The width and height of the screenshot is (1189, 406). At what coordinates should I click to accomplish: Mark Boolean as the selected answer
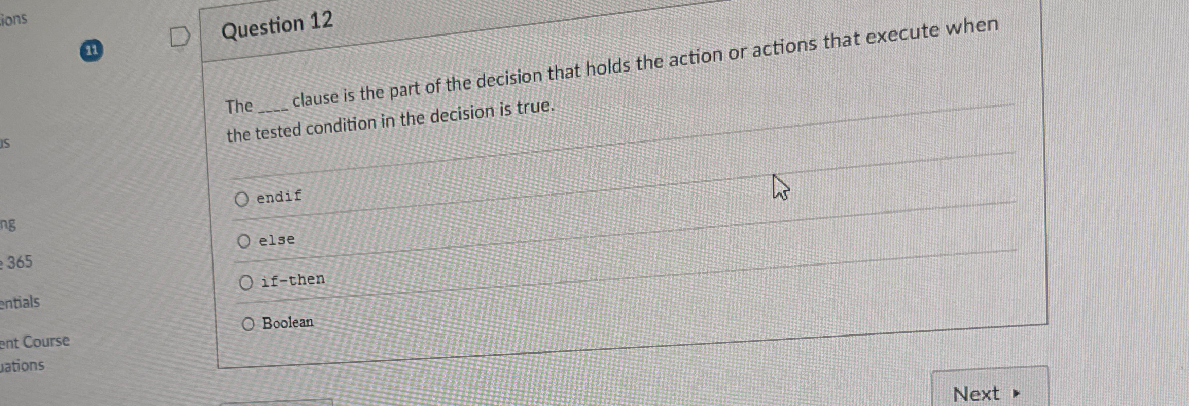[249, 324]
